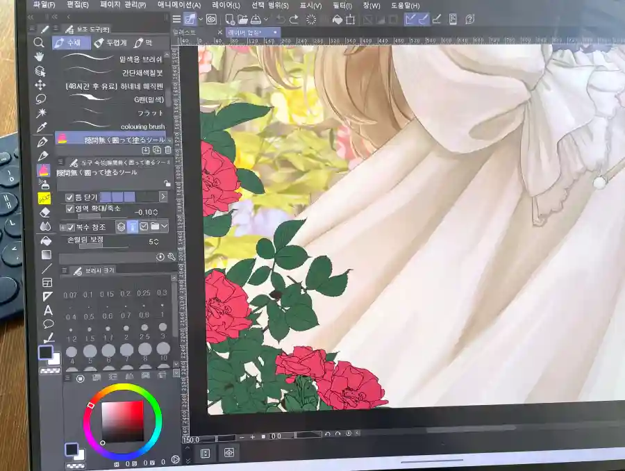Open dropdown beside save icon

[266, 19]
